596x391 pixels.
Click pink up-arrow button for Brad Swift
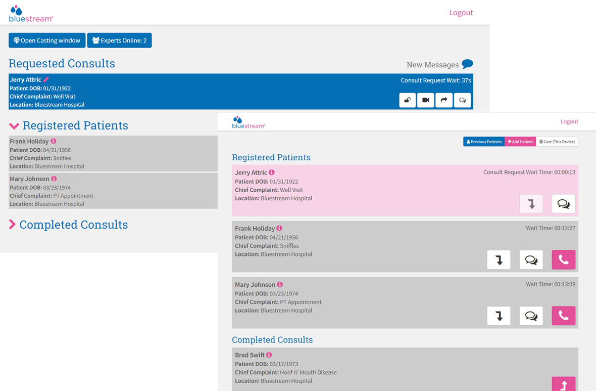point(563,385)
